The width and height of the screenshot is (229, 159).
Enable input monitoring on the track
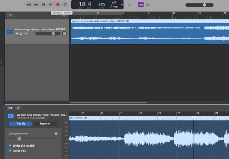coord(26,34)
